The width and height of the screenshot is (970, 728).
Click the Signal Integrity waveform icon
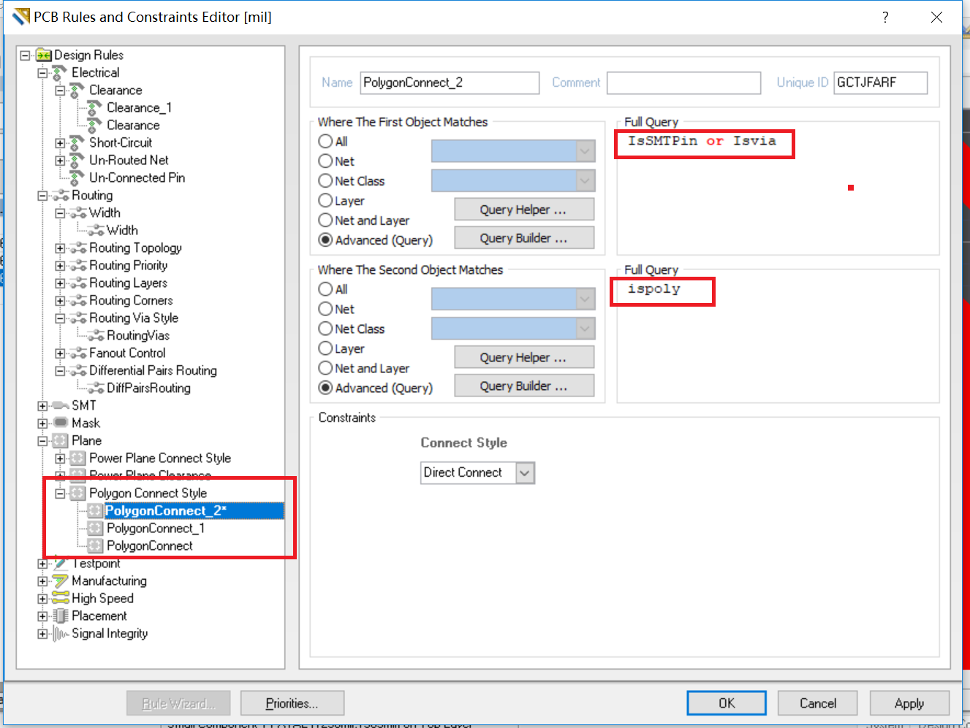[61, 634]
